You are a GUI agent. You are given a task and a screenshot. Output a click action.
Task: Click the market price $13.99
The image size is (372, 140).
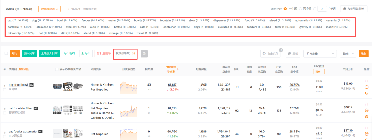(x=348, y=84)
